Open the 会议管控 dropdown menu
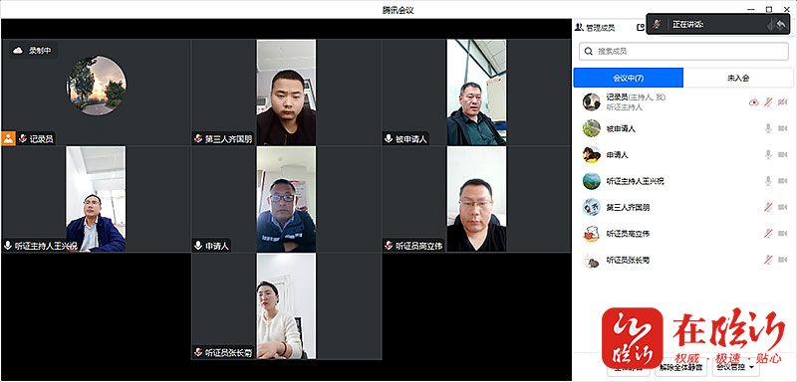 [736, 366]
